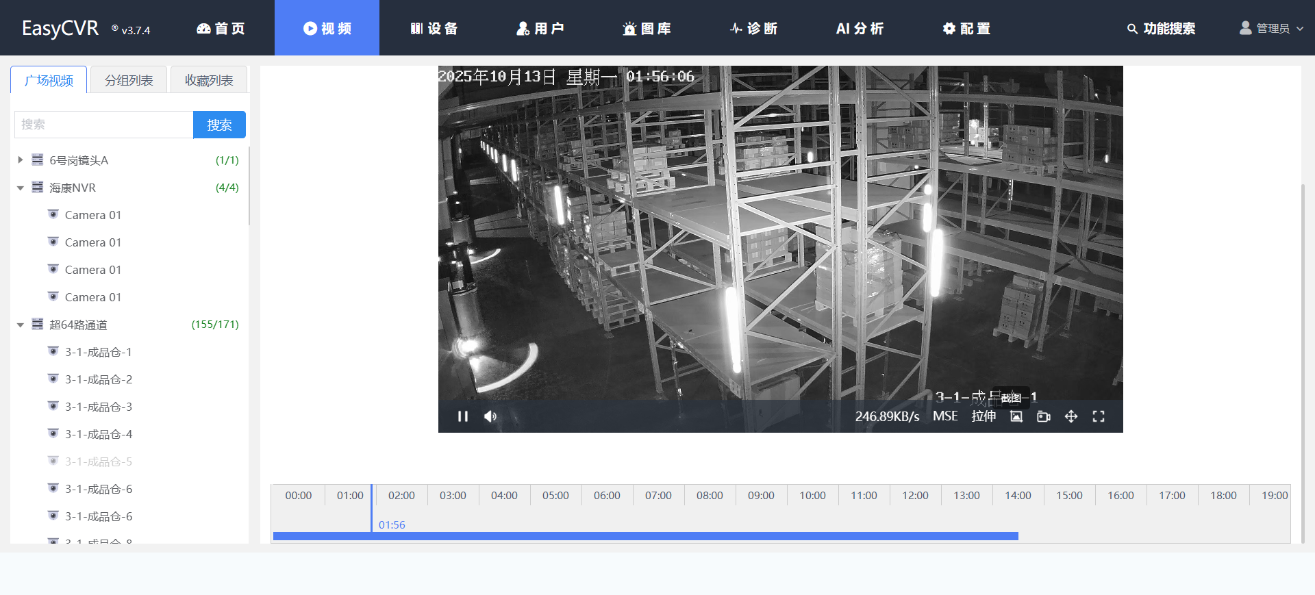Switch to the 收藏列表 tab
The height and width of the screenshot is (595, 1315).
(x=209, y=80)
